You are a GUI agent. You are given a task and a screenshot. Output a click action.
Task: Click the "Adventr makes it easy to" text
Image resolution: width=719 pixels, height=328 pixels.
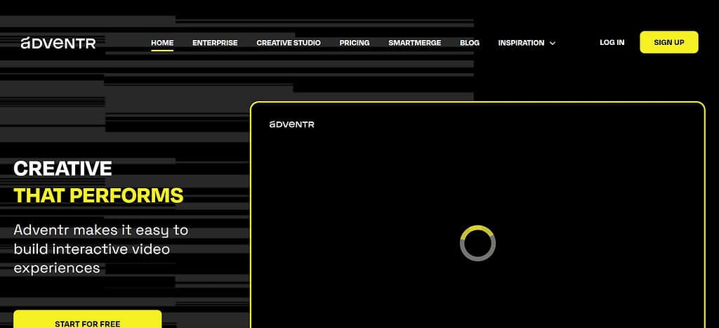(101, 230)
